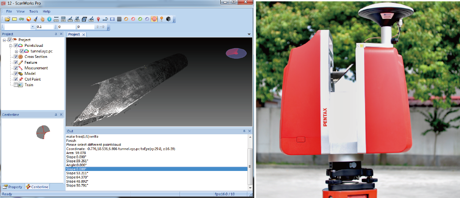460x198 pixels.
Task: Select the Cross Section tree item
Action: [x=35, y=57]
